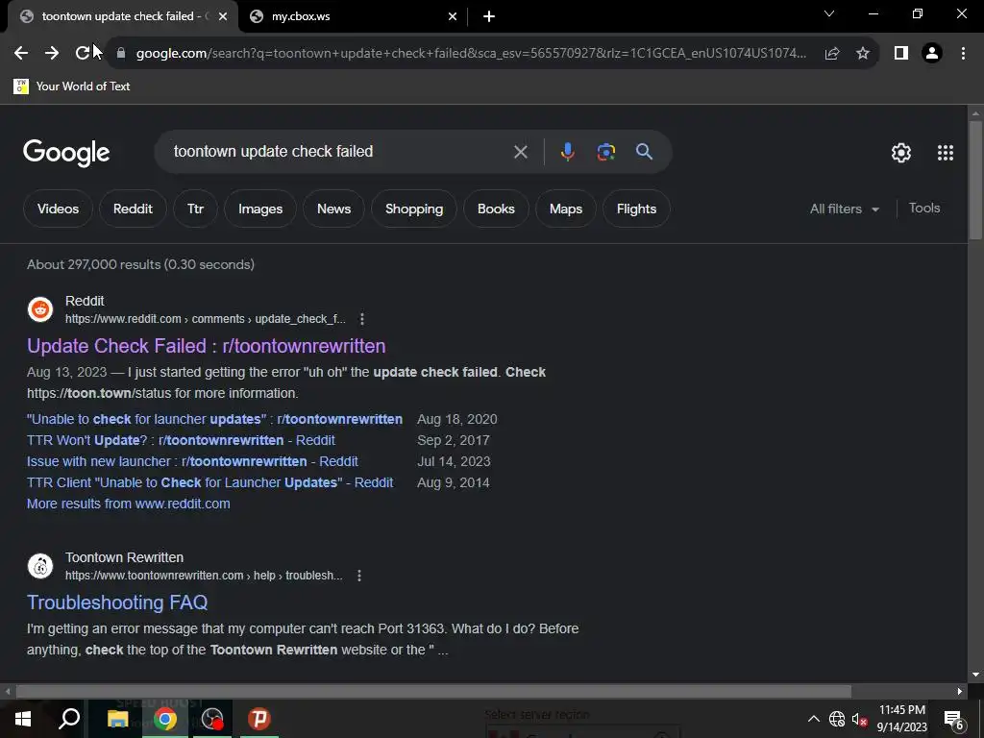Screen dimensions: 984x738
Task: Open the Reddit result site icon
Action: [x=40, y=309]
